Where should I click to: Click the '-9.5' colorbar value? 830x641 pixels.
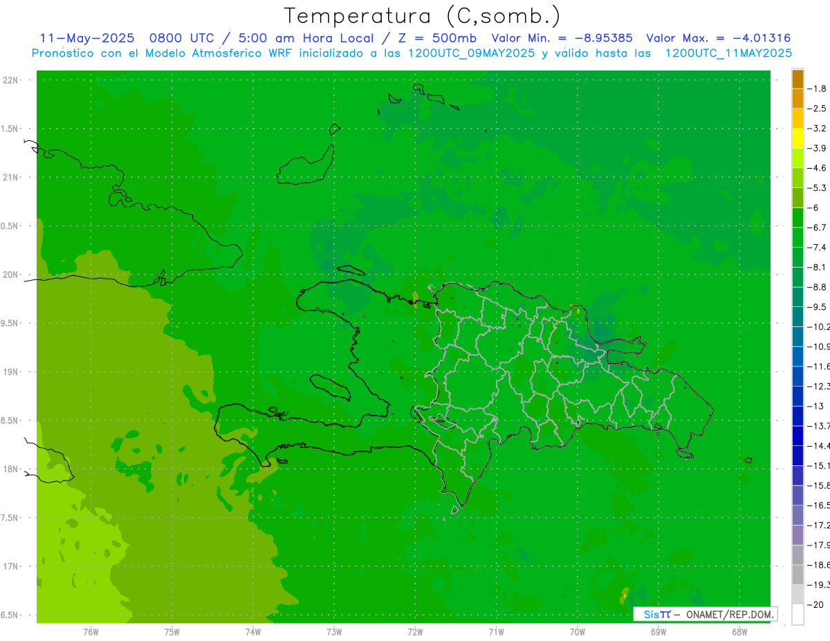(817, 307)
